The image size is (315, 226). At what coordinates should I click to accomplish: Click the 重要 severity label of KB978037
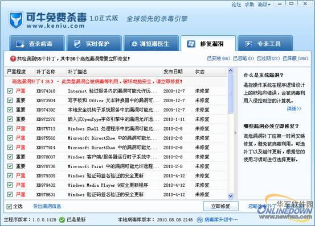pyautogui.click(x=21, y=157)
